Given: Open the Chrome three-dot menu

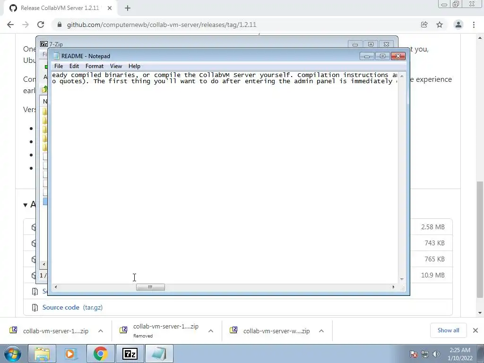Looking at the screenshot, I should pos(474,25).
